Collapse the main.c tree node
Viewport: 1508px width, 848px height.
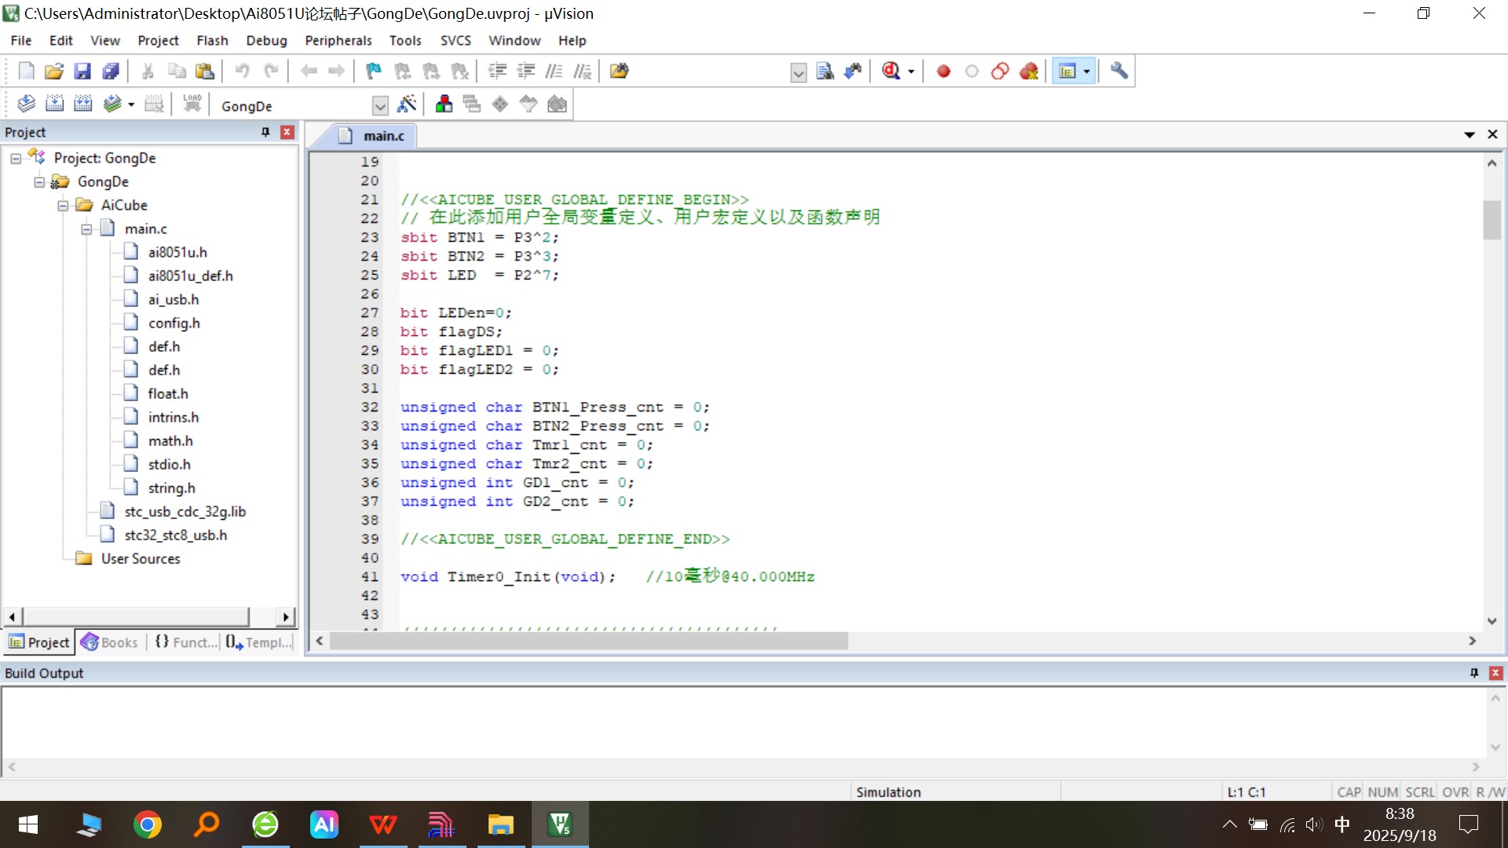click(x=86, y=229)
